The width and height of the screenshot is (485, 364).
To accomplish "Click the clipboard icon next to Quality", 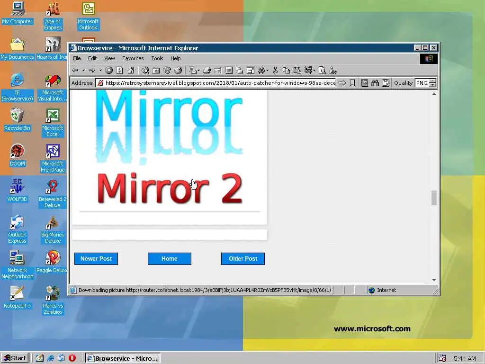I will (386, 83).
